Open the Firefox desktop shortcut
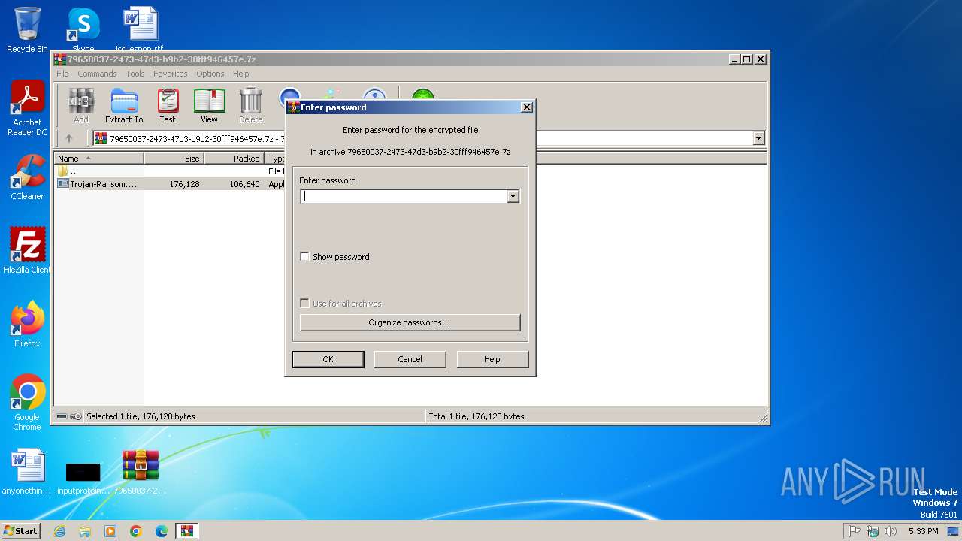Screen dimensions: 962x541 coord(27,325)
